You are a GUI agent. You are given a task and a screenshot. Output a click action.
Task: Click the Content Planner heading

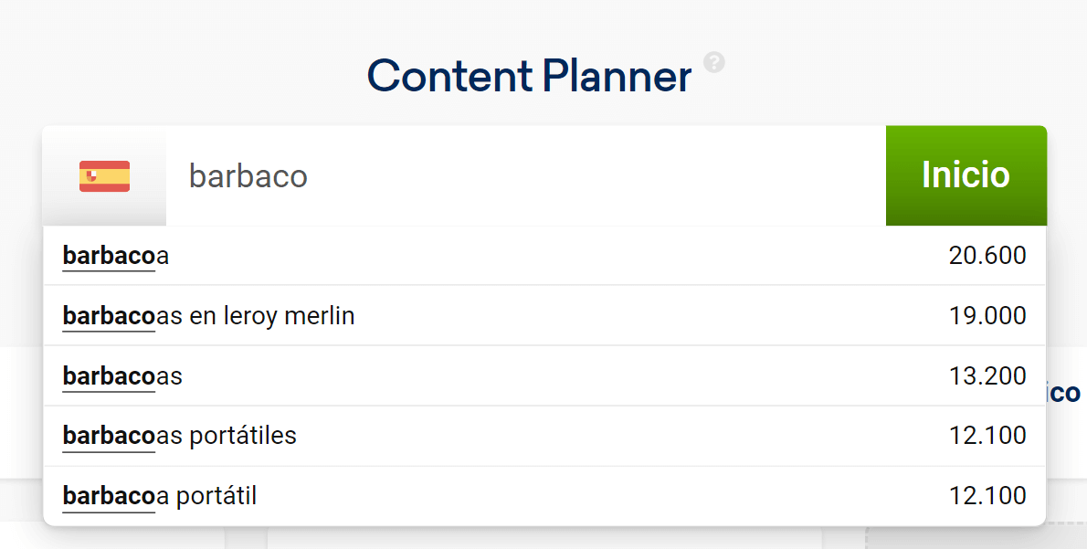click(x=529, y=76)
